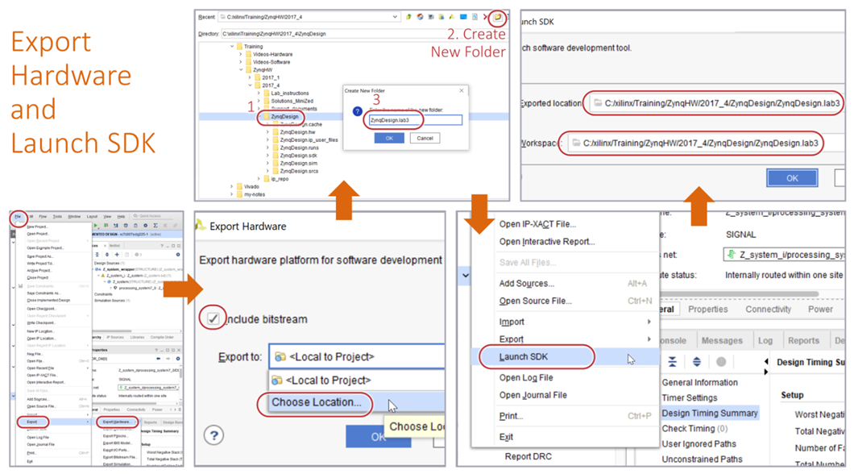Click the red X delete icon in file chooser toolbar
Screen dimensions: 854x474
click(485, 18)
